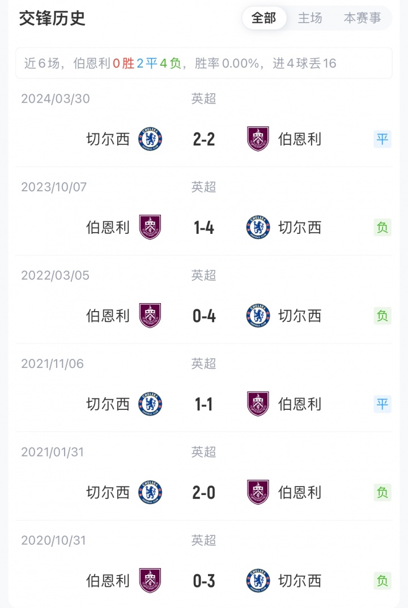Open the 1-4 score match details

pos(204,228)
